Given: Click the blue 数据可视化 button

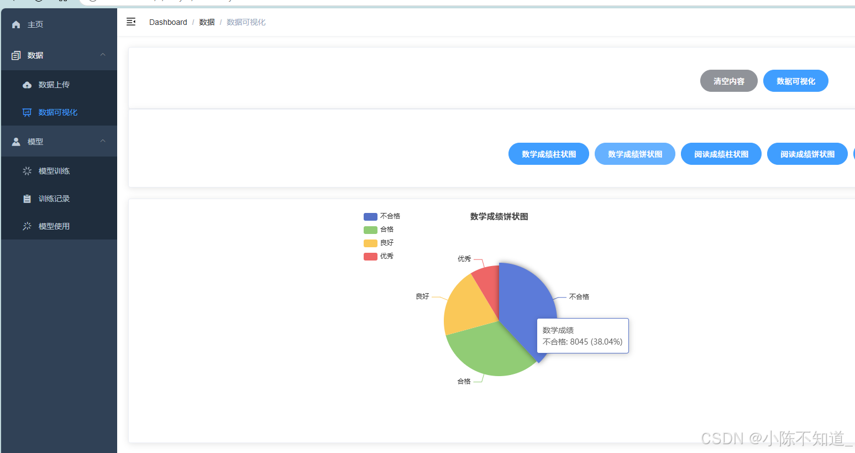Looking at the screenshot, I should [795, 81].
